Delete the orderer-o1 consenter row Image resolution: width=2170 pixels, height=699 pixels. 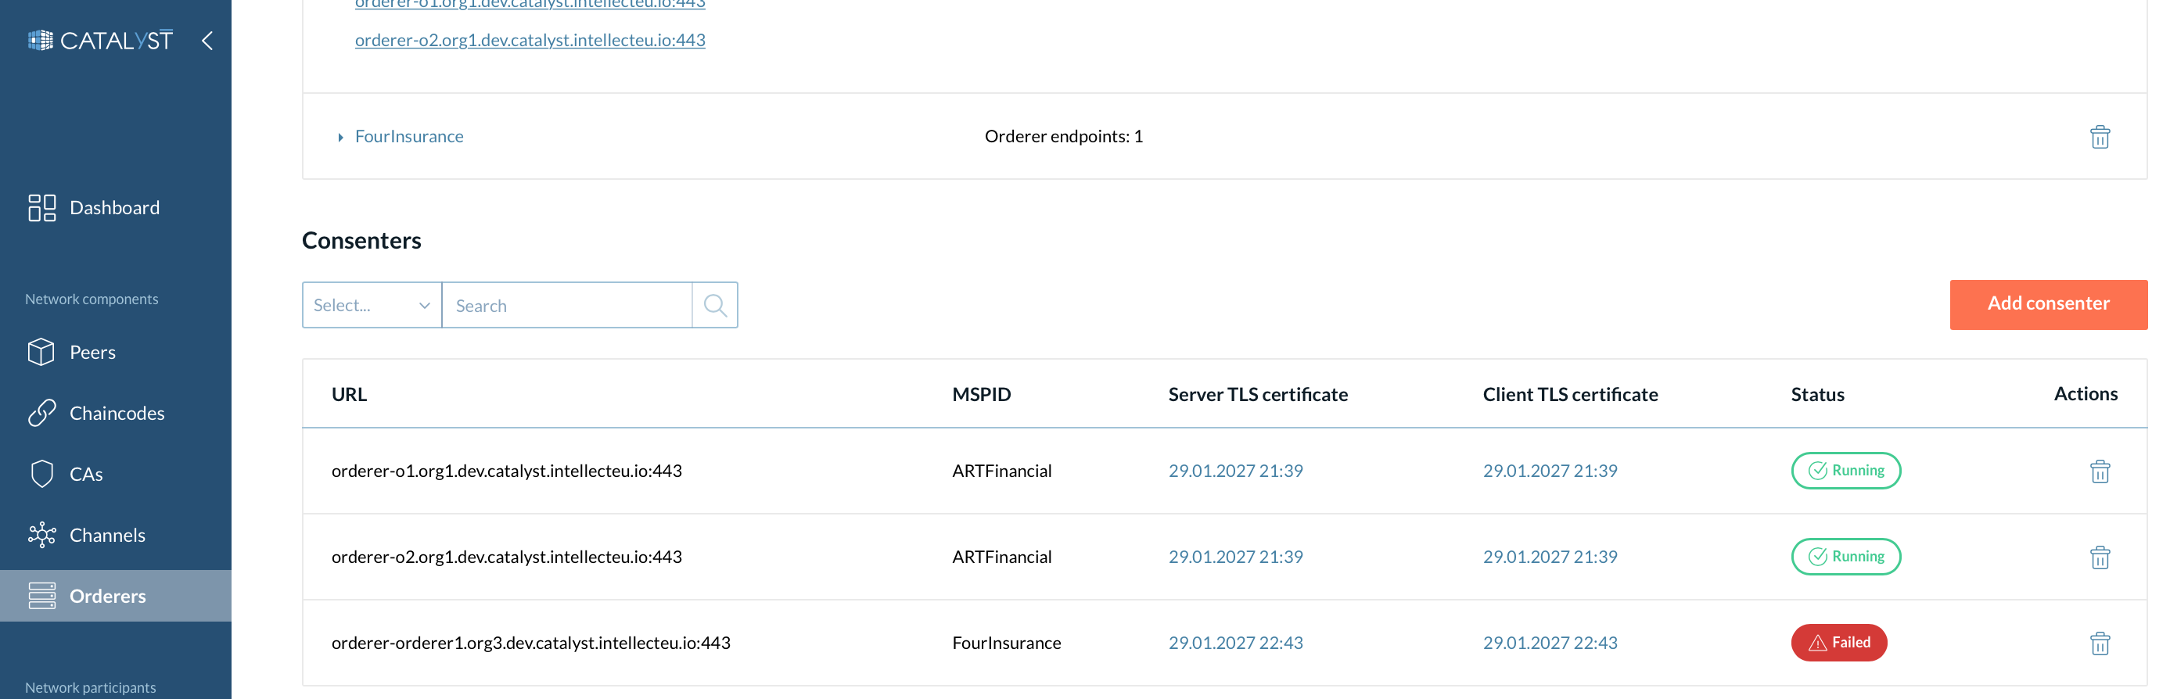point(2100,471)
